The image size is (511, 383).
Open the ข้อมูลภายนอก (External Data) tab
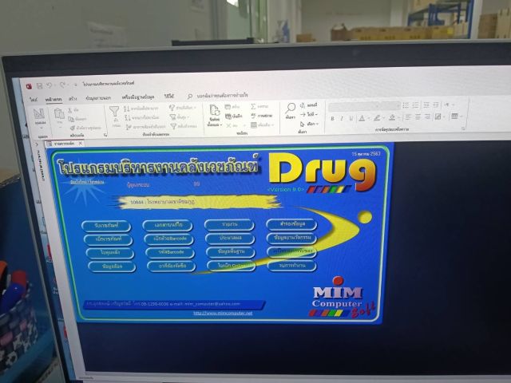pyautogui.click(x=98, y=97)
